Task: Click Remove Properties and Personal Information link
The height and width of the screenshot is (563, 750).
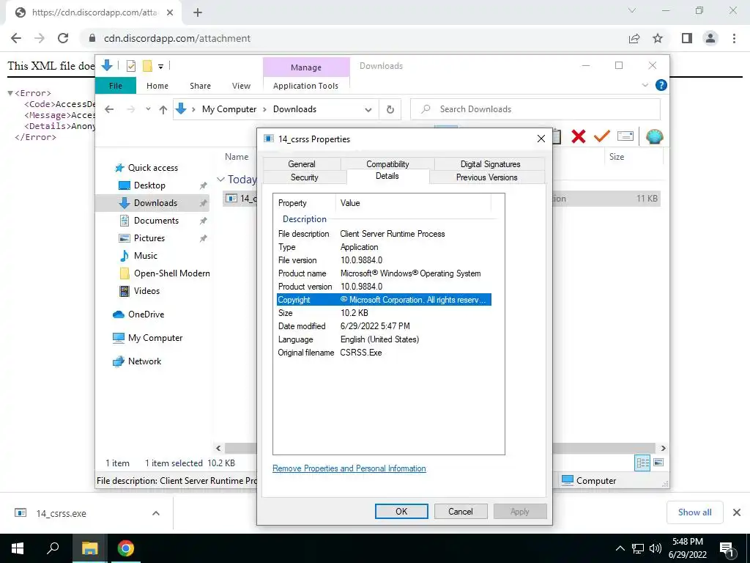Action: [x=349, y=468]
